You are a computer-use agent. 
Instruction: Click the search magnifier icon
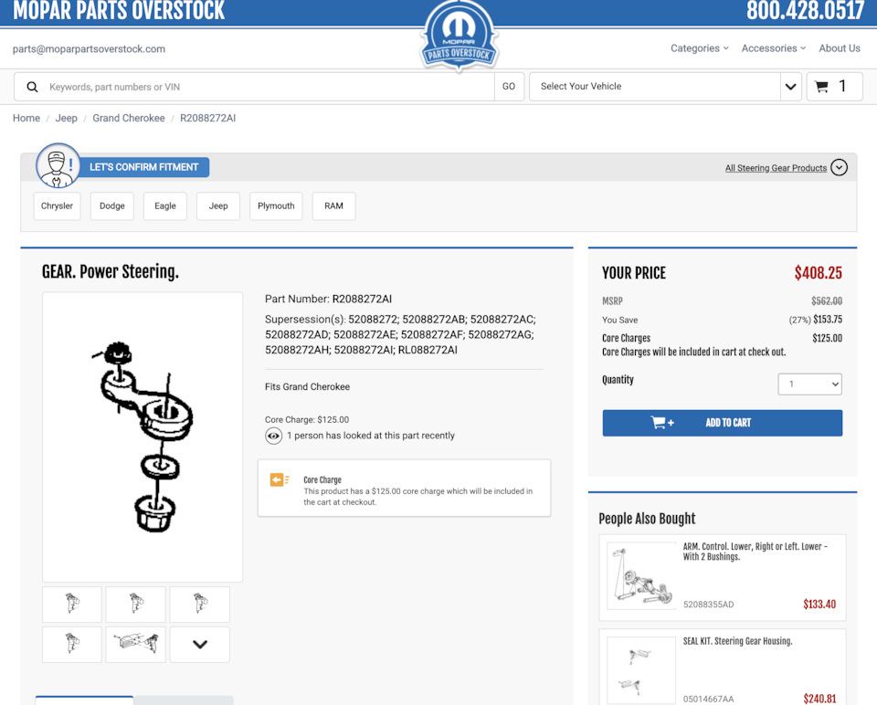33,87
